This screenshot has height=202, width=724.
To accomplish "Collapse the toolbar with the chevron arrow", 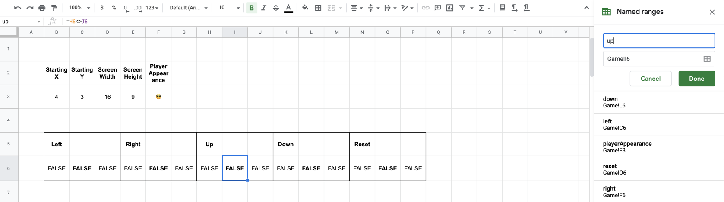I will pos(586,8).
